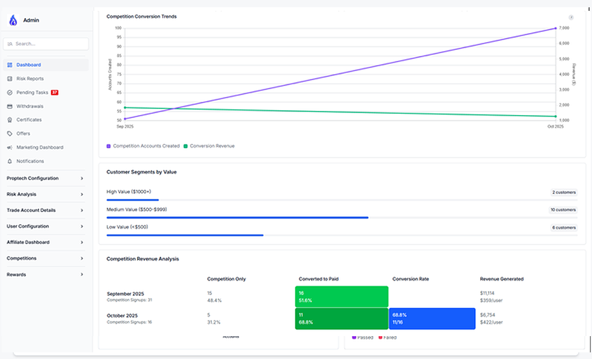Open the Risk Reports icon in sidebar

pyautogui.click(x=10, y=79)
